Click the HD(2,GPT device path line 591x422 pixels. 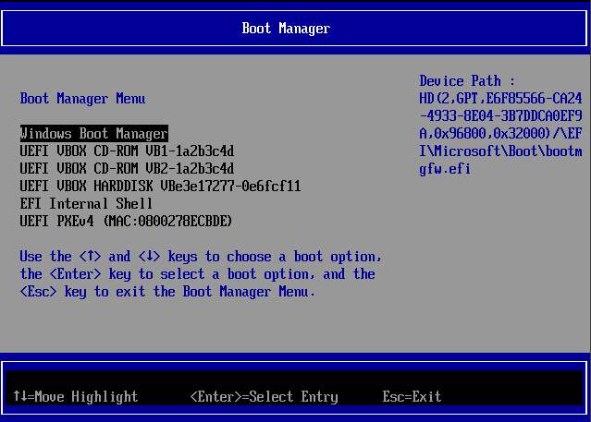click(x=500, y=99)
